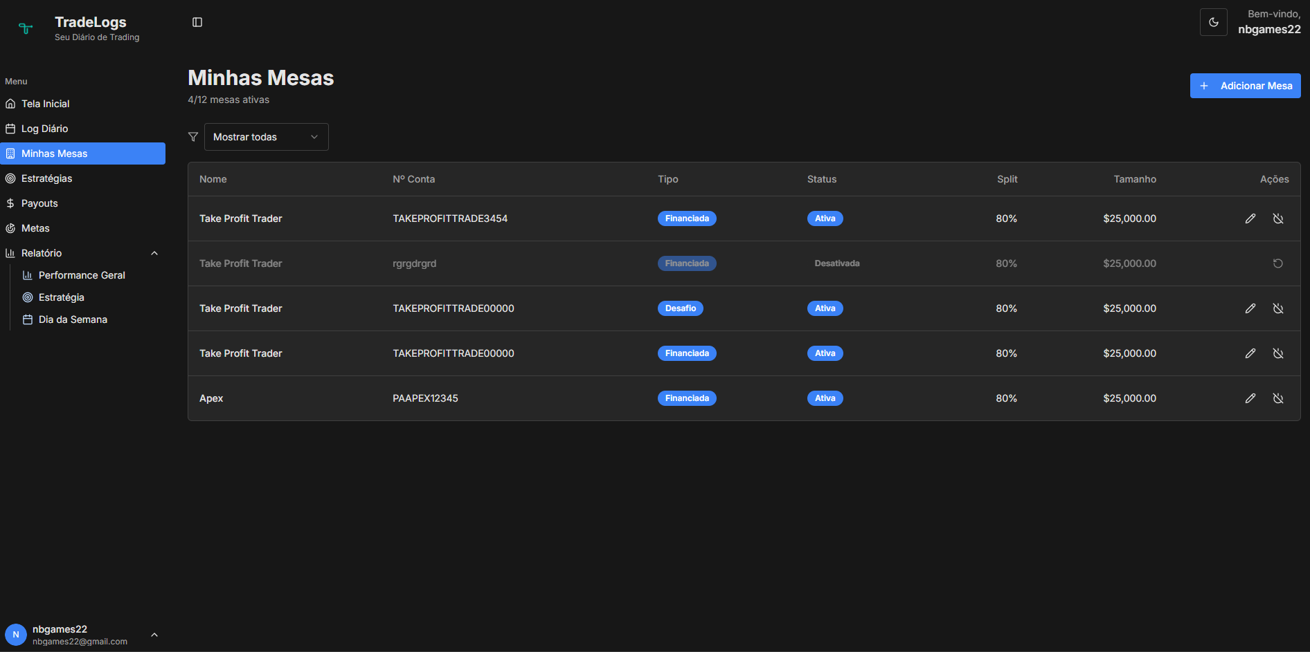This screenshot has height=652, width=1310.
Task: Click the Take Profit Trader name in the TAKEPROFITTRADE3454 row
Action: point(241,218)
